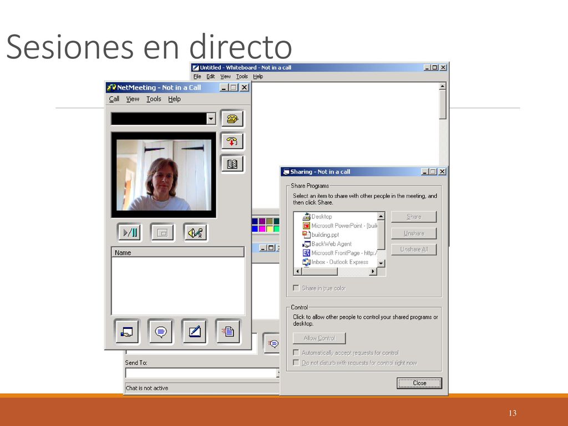Click the Place Call telephone button
Viewport: 568px width, 426px height.
pyautogui.click(x=232, y=119)
